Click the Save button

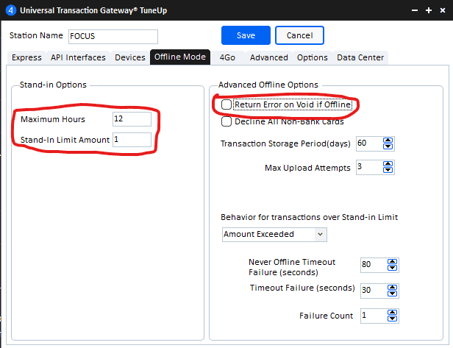click(x=246, y=35)
